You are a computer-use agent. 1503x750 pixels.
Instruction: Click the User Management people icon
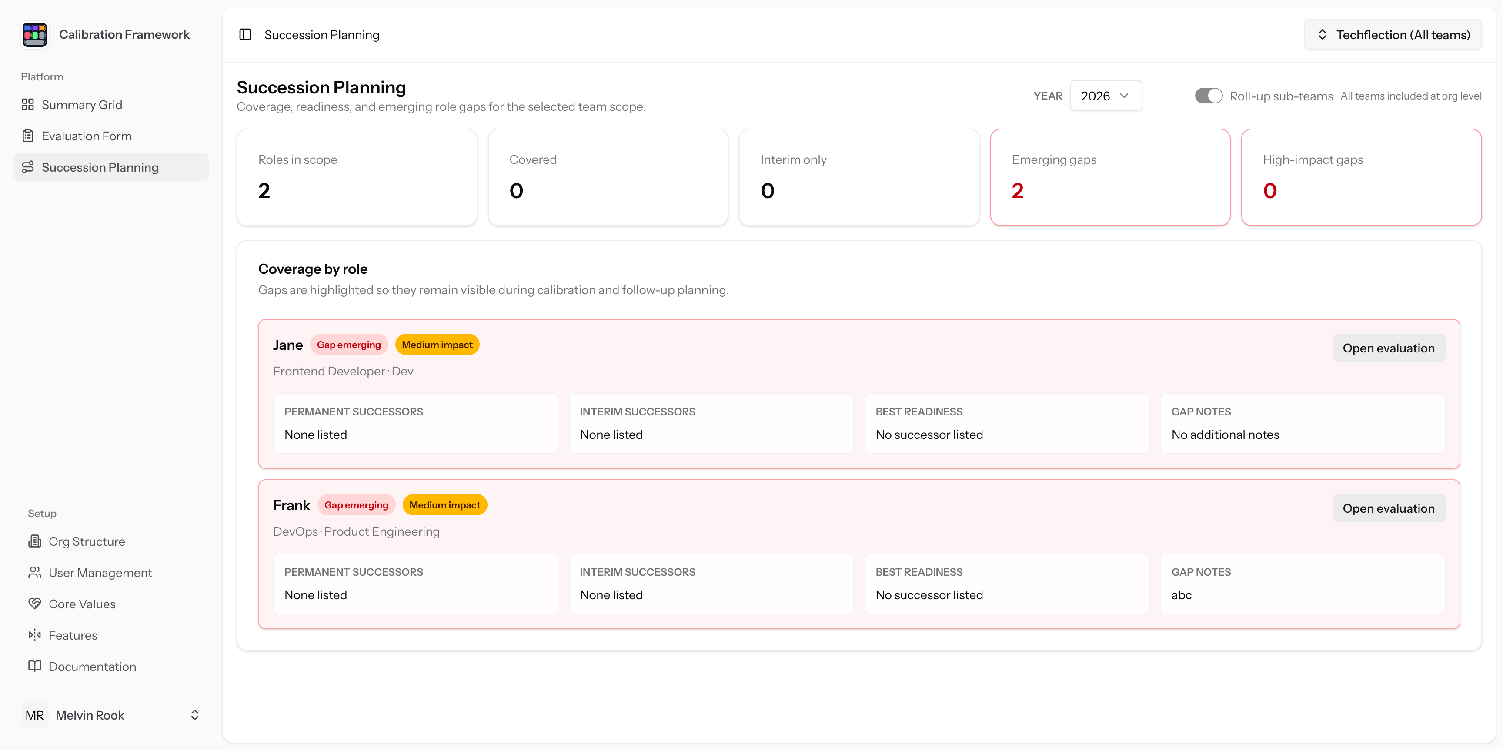(x=34, y=572)
